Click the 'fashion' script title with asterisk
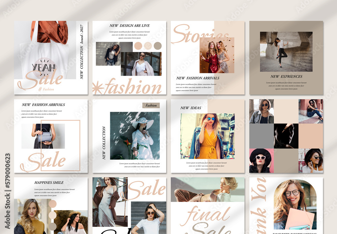 pos(127,86)
